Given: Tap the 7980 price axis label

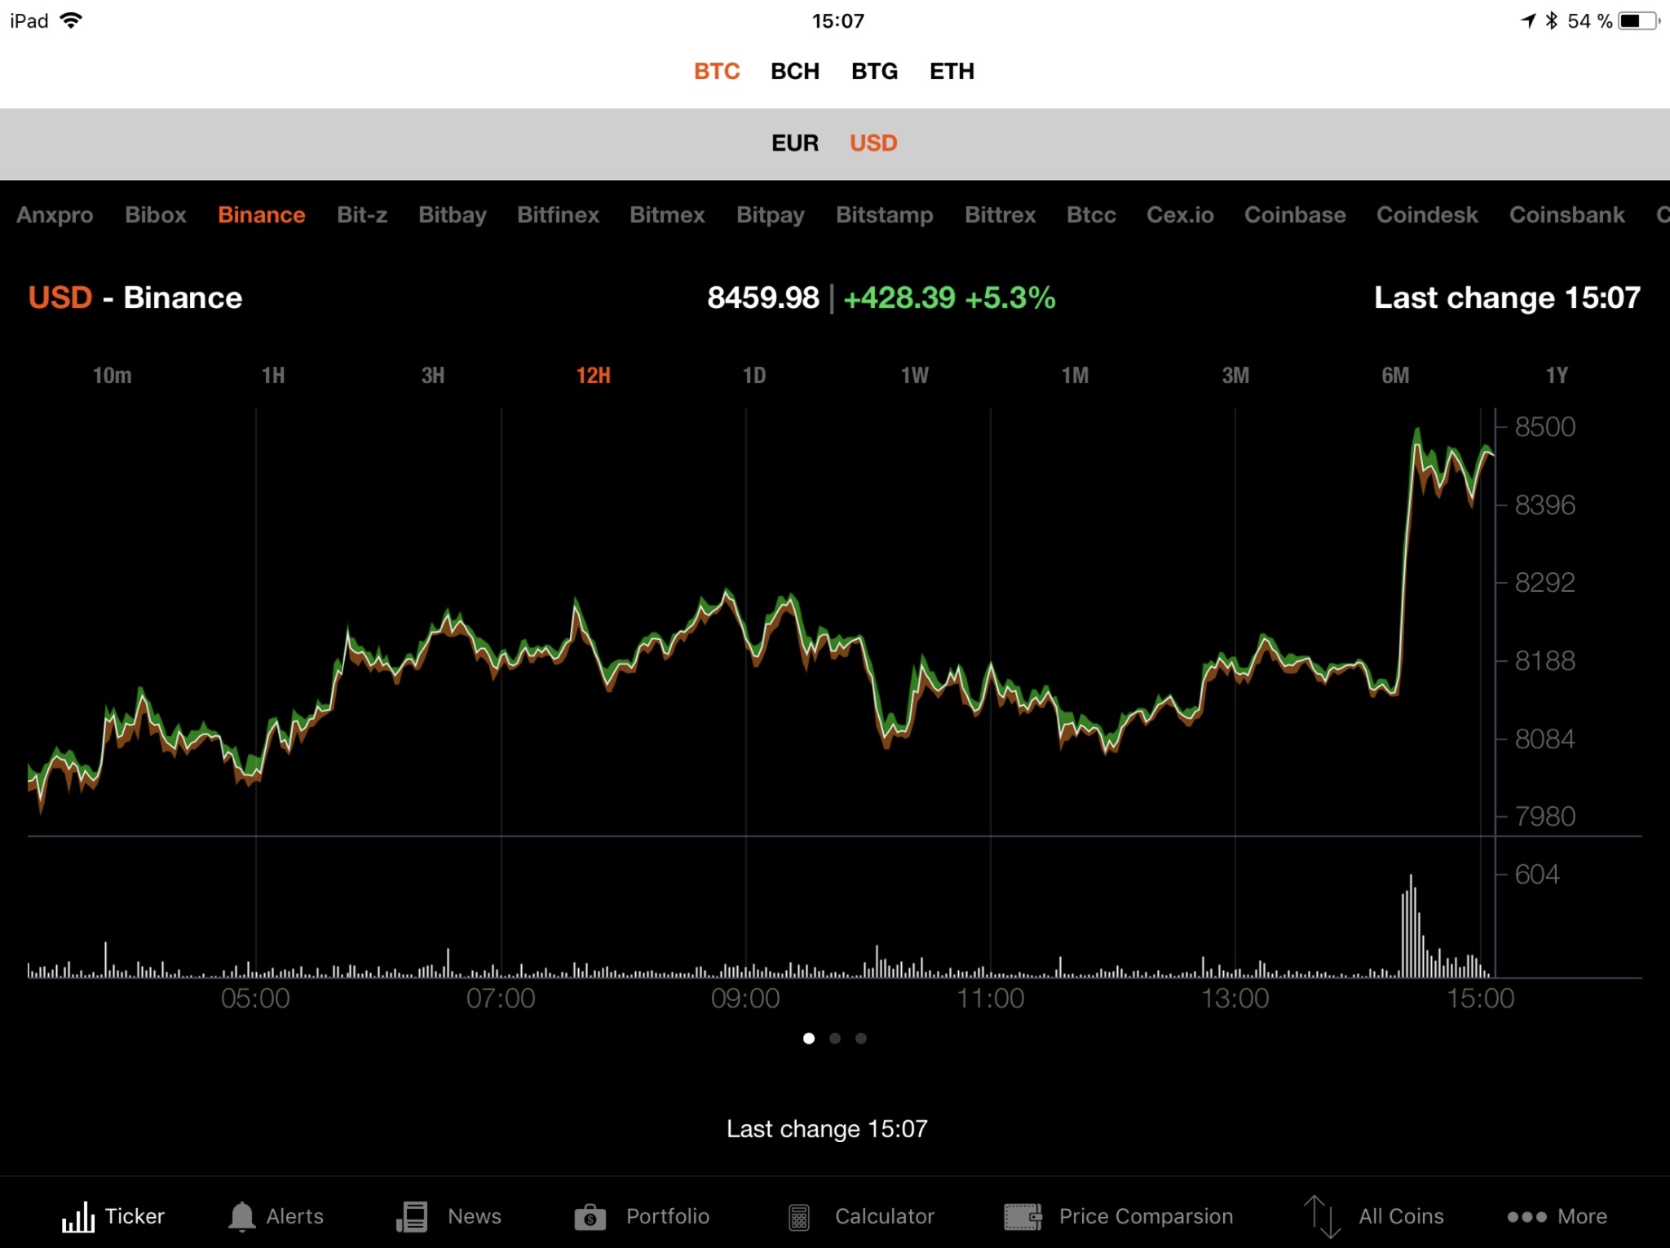Looking at the screenshot, I should point(1544,817).
